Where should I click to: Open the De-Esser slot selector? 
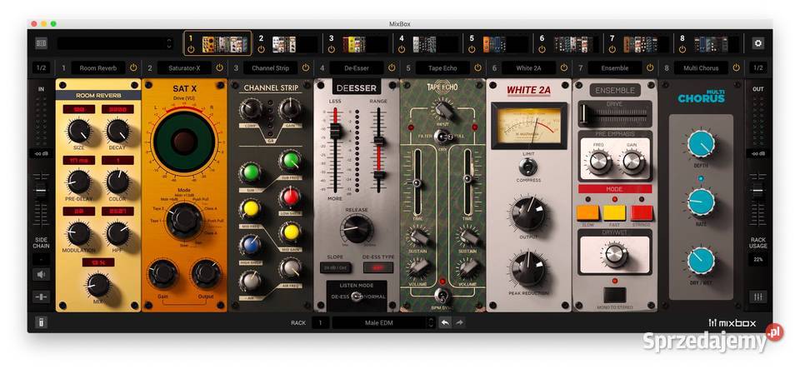(x=356, y=67)
